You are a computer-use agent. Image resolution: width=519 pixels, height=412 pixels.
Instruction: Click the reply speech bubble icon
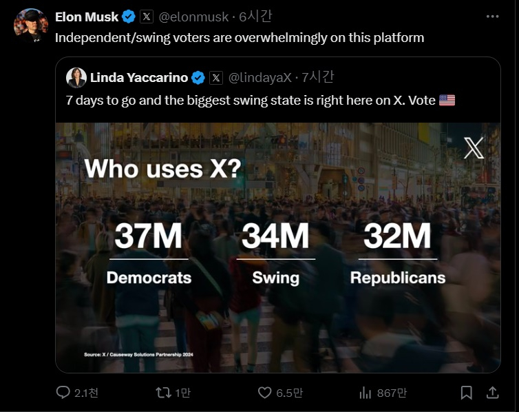click(63, 393)
